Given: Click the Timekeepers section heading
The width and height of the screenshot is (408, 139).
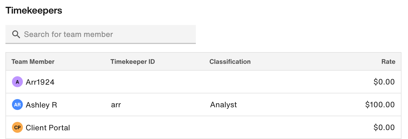Looking at the screenshot, I should pos(34,11).
